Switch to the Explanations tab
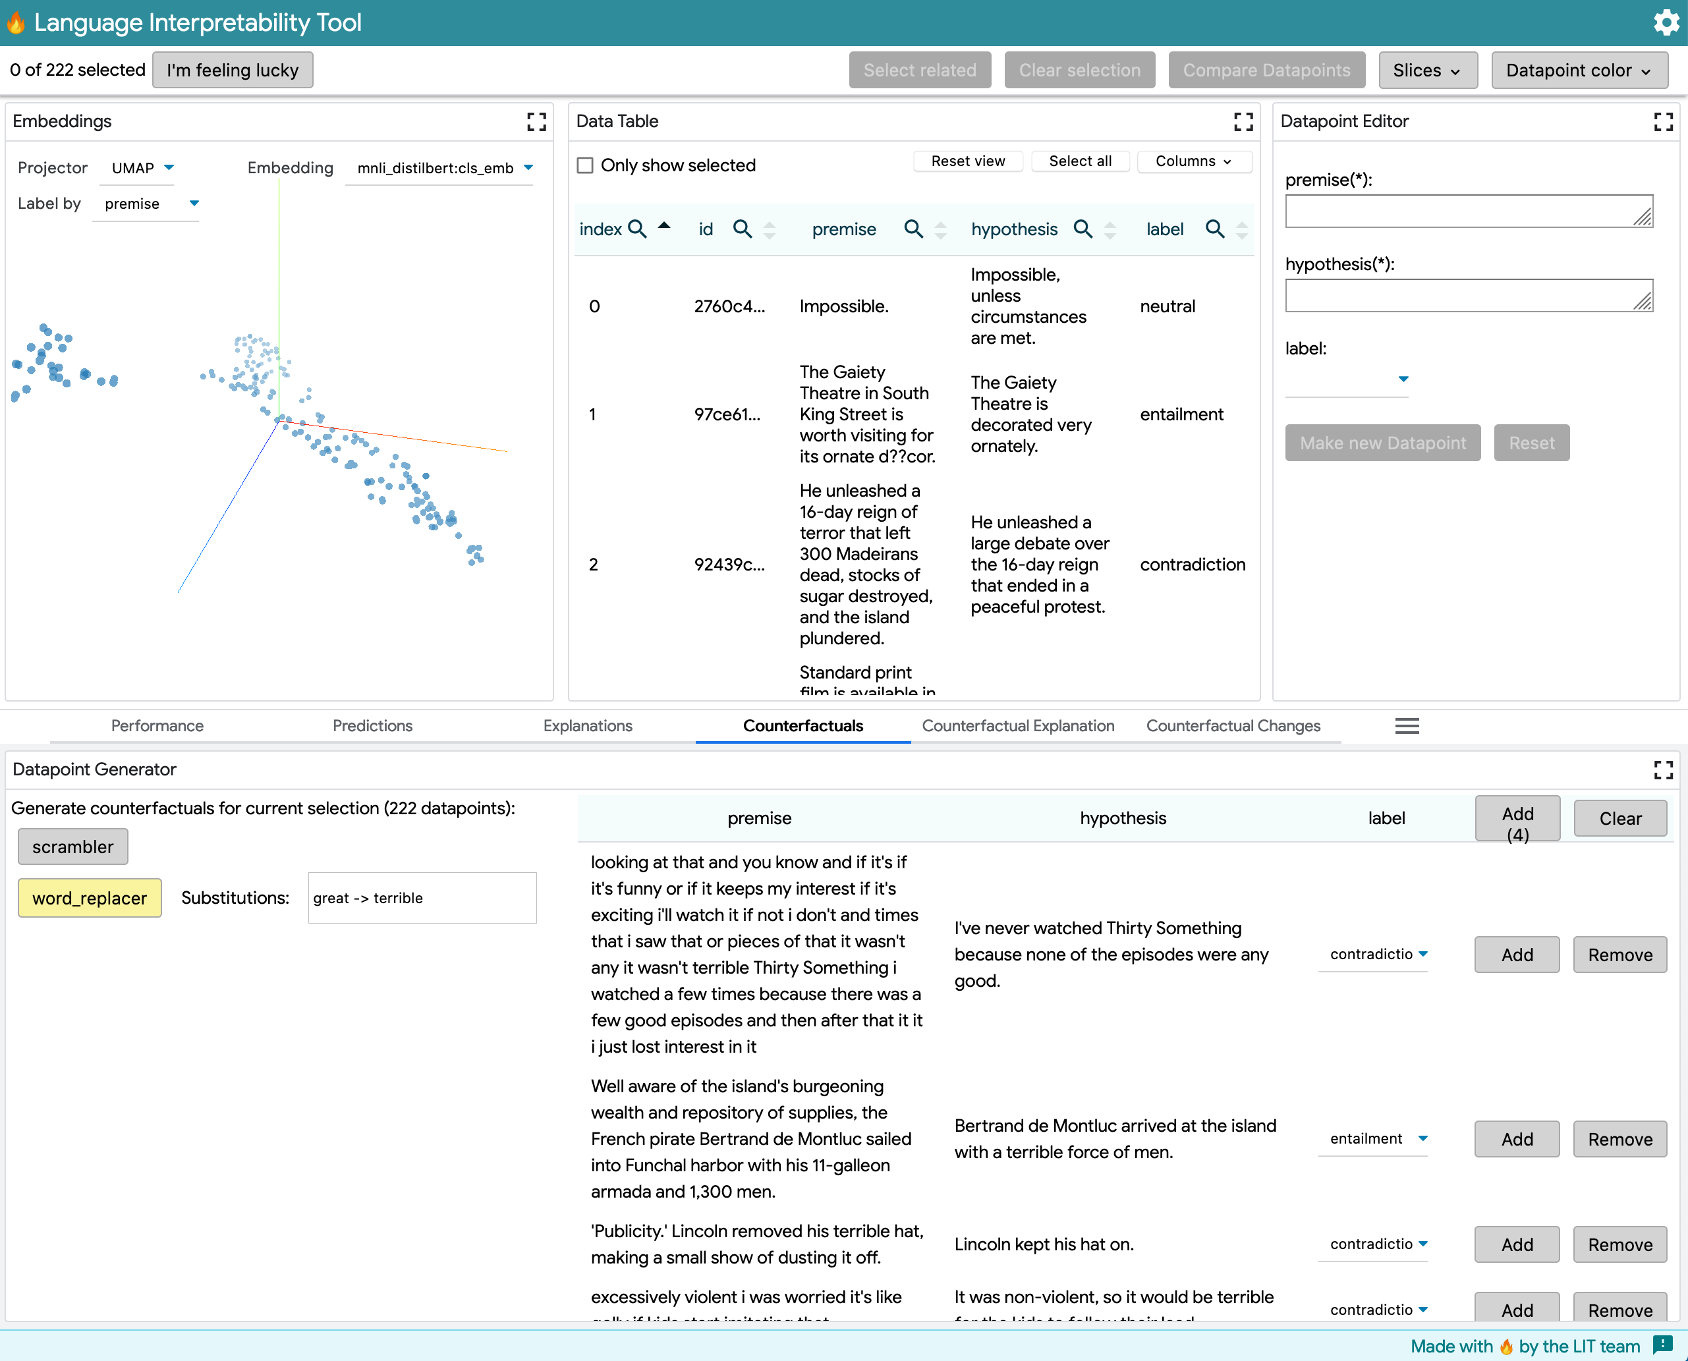Image resolution: width=1688 pixels, height=1361 pixels. pos(587,726)
